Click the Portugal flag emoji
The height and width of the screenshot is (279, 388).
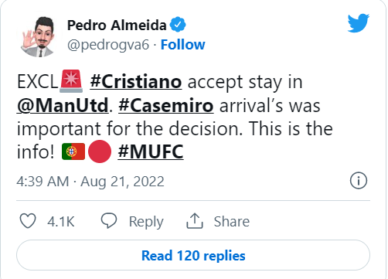(x=73, y=151)
